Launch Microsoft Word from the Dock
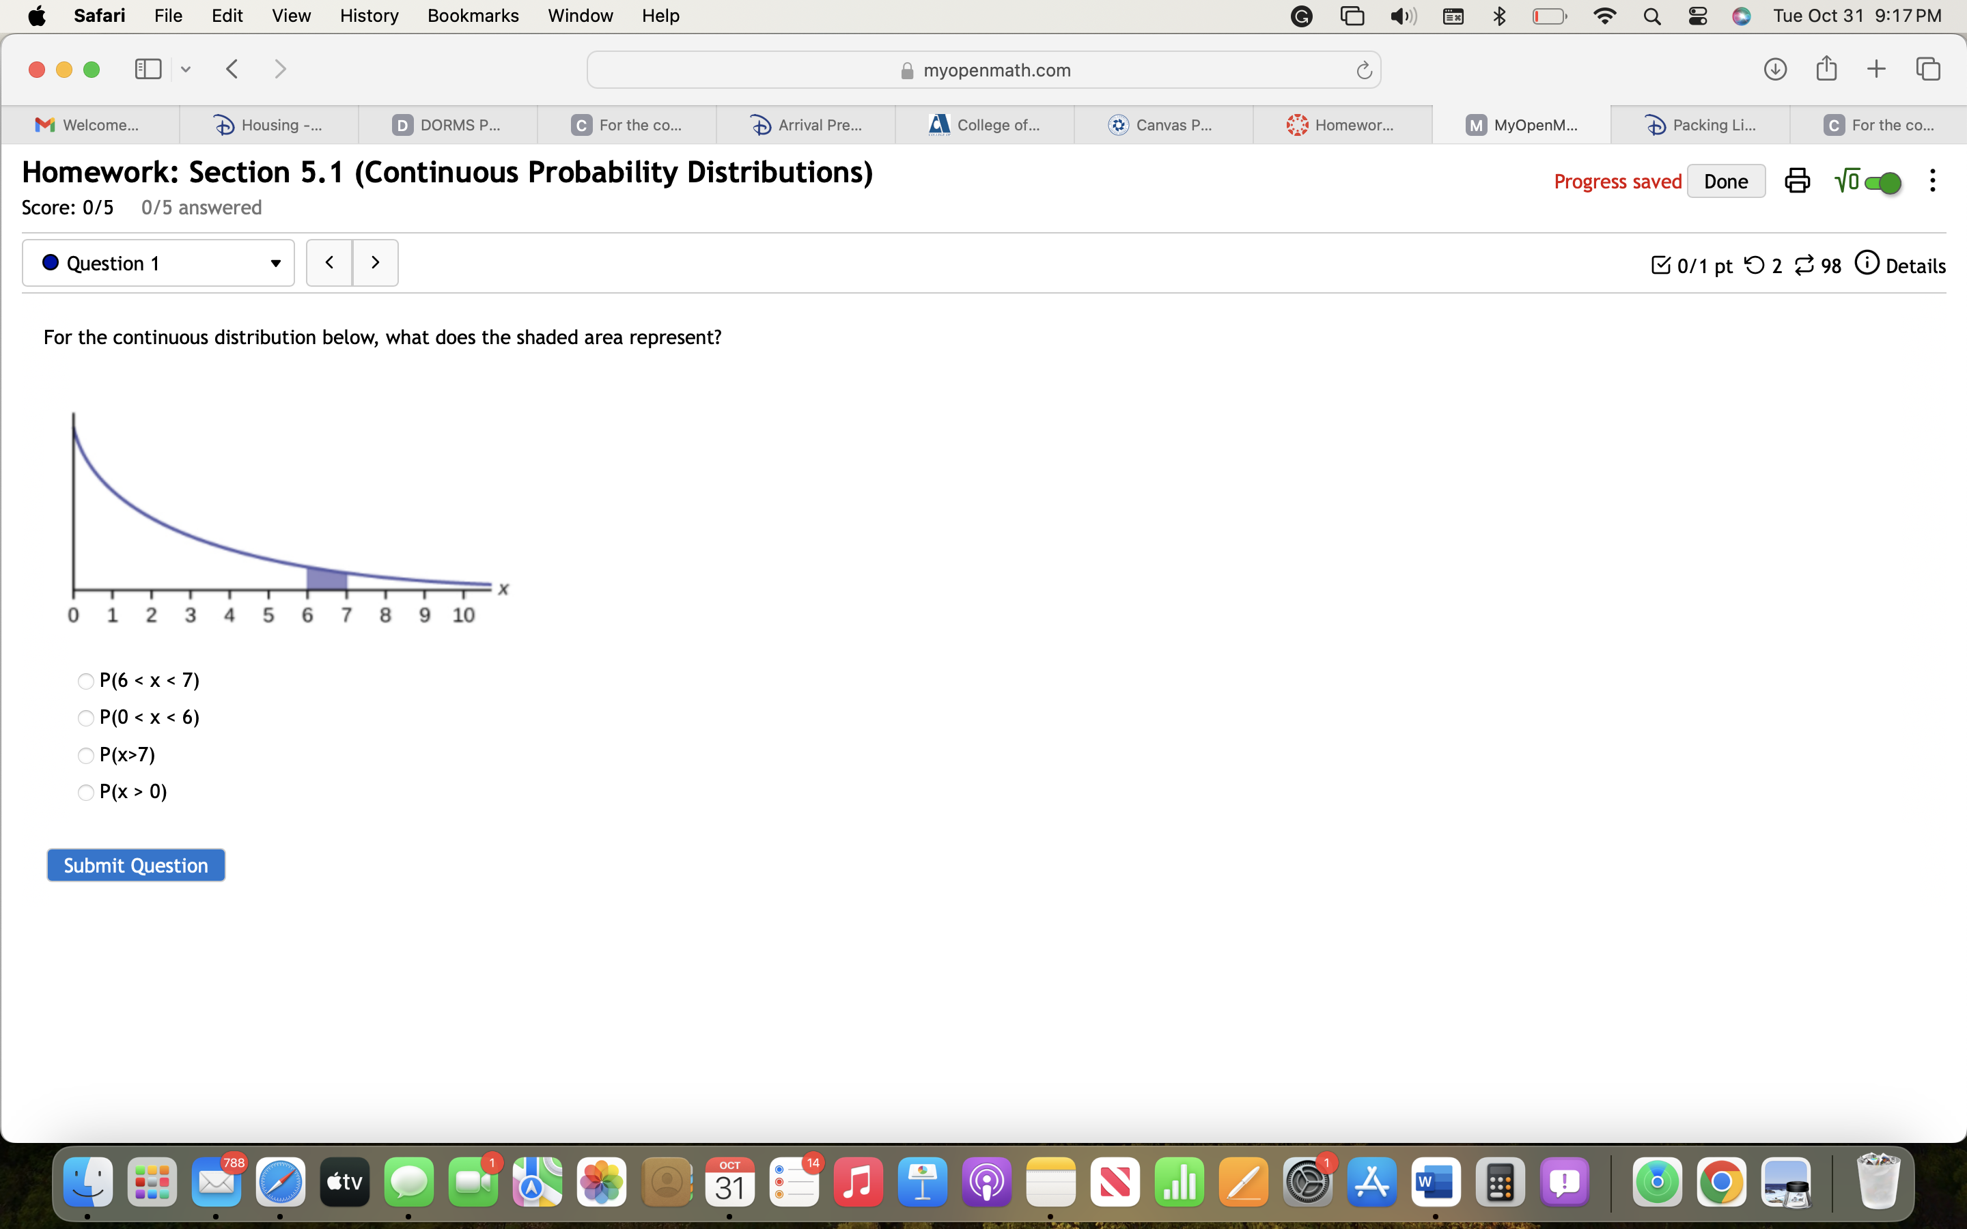 tap(1436, 1183)
